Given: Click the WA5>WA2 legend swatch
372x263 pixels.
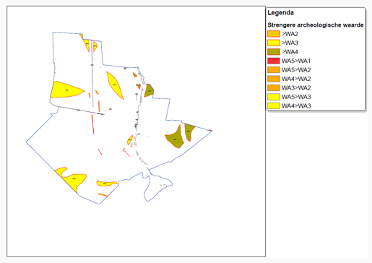Looking at the screenshot, I should tap(274, 70).
